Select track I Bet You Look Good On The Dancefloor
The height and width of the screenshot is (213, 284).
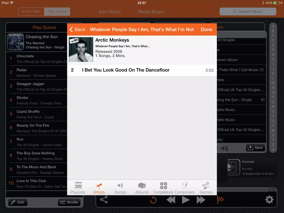(142, 70)
